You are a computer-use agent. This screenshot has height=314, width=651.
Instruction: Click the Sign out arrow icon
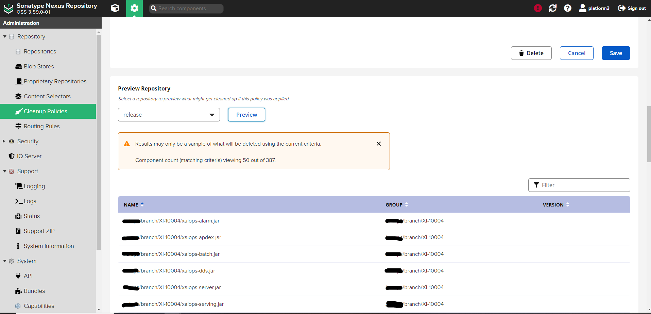coord(622,8)
